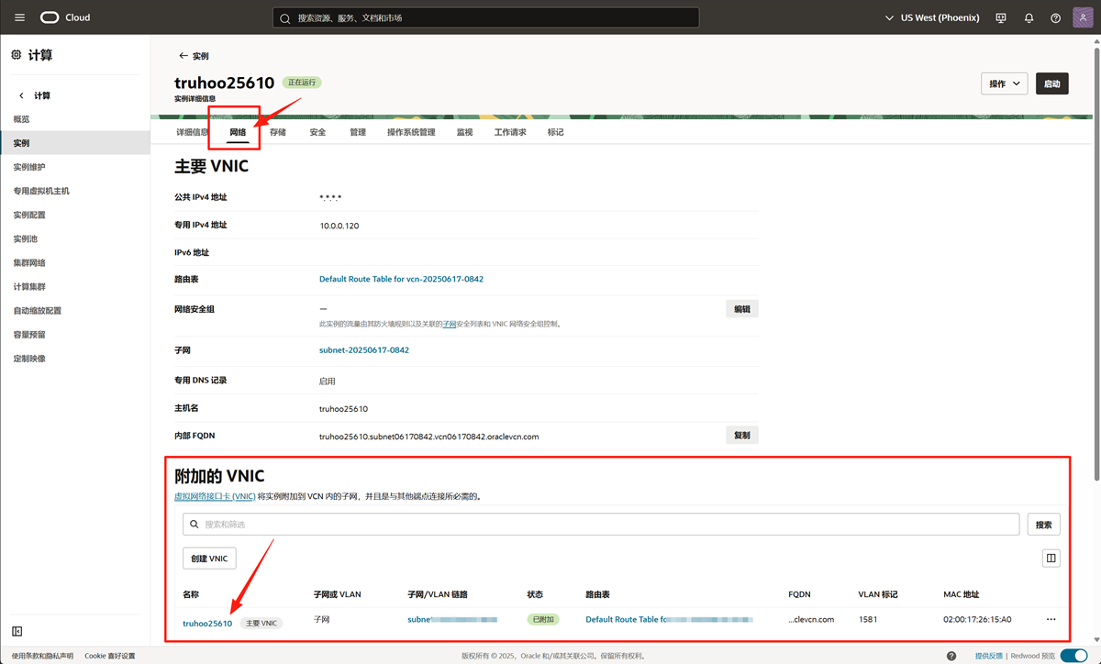Open the three-dot actions menu for VNIC row
Image resolution: width=1101 pixels, height=664 pixels.
(1051, 619)
